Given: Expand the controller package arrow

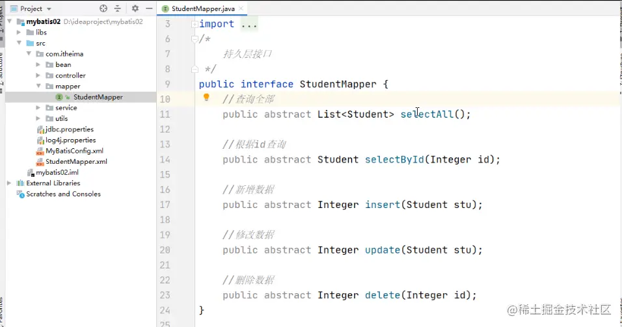Looking at the screenshot, I should (x=38, y=75).
